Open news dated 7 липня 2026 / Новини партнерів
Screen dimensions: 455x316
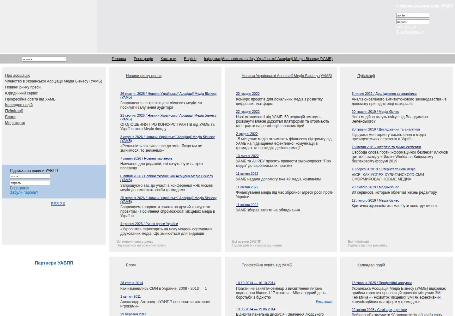click(x=146, y=158)
